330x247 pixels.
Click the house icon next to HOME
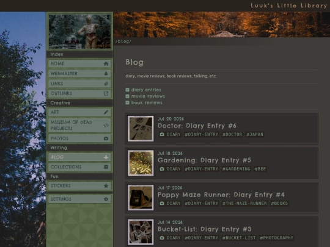point(106,63)
